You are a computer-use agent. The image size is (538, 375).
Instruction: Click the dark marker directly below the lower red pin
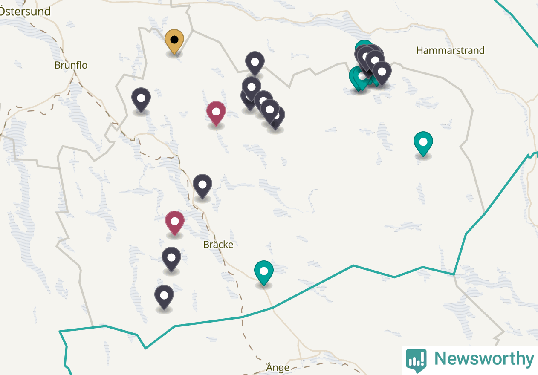tap(171, 259)
